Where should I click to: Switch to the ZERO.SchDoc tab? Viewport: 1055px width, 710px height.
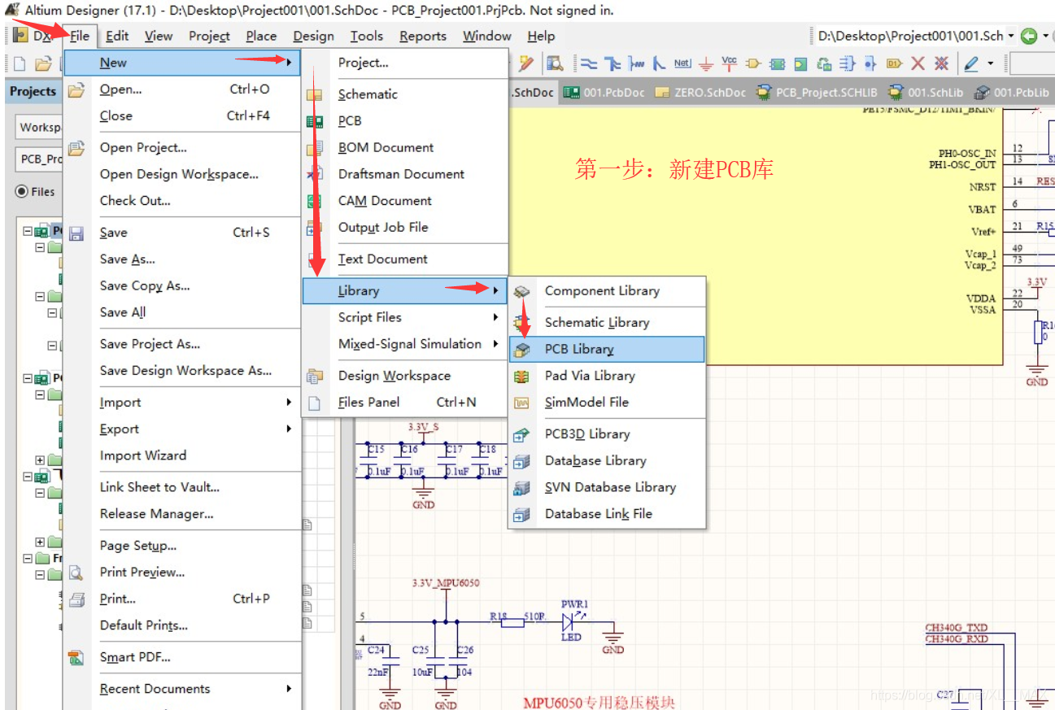click(x=700, y=92)
